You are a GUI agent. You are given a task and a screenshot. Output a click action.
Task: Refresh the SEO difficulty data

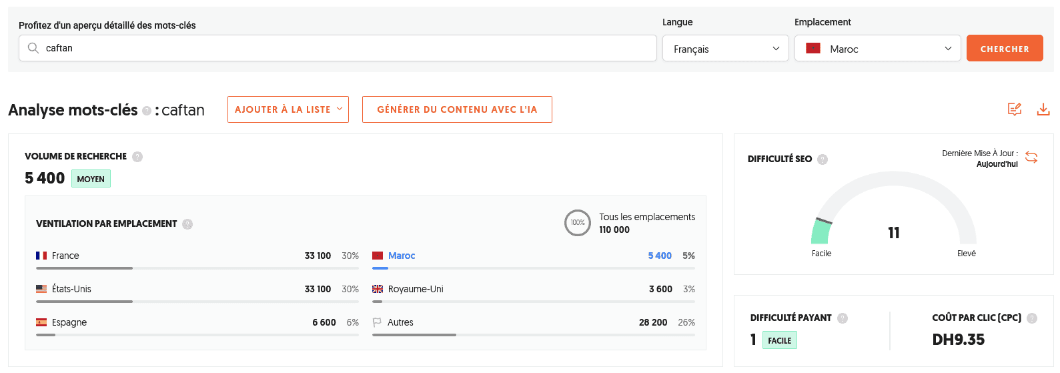tap(1031, 157)
